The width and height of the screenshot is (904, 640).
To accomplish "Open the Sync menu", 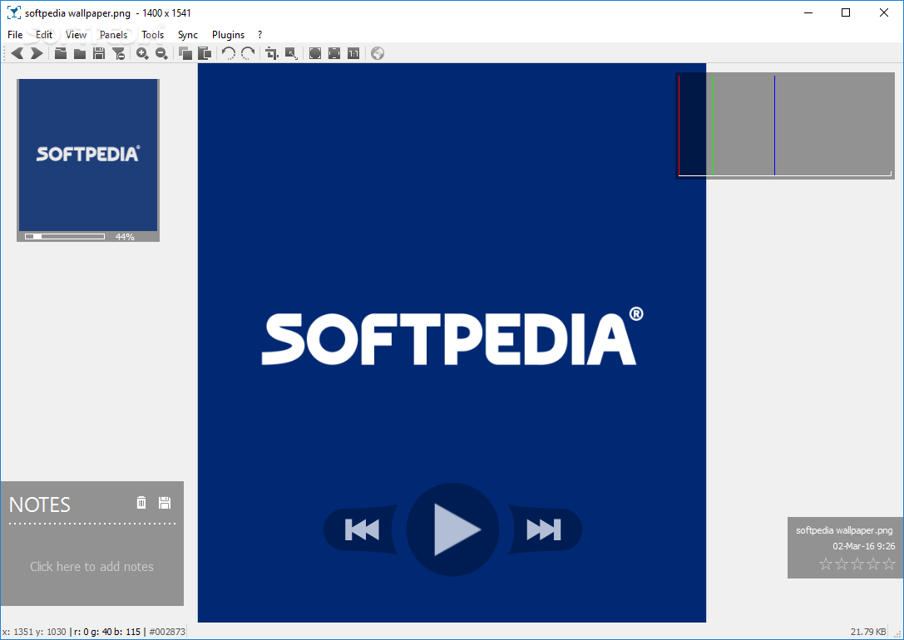I will point(187,35).
